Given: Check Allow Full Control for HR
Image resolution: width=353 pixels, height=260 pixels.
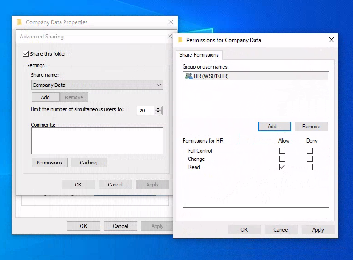Looking at the screenshot, I should [x=282, y=151].
